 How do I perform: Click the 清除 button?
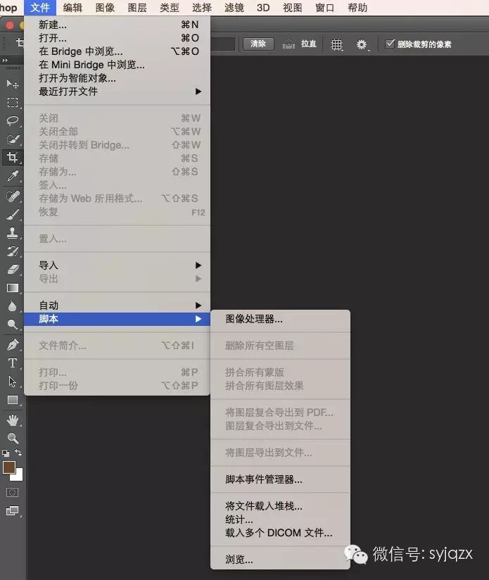coord(258,44)
